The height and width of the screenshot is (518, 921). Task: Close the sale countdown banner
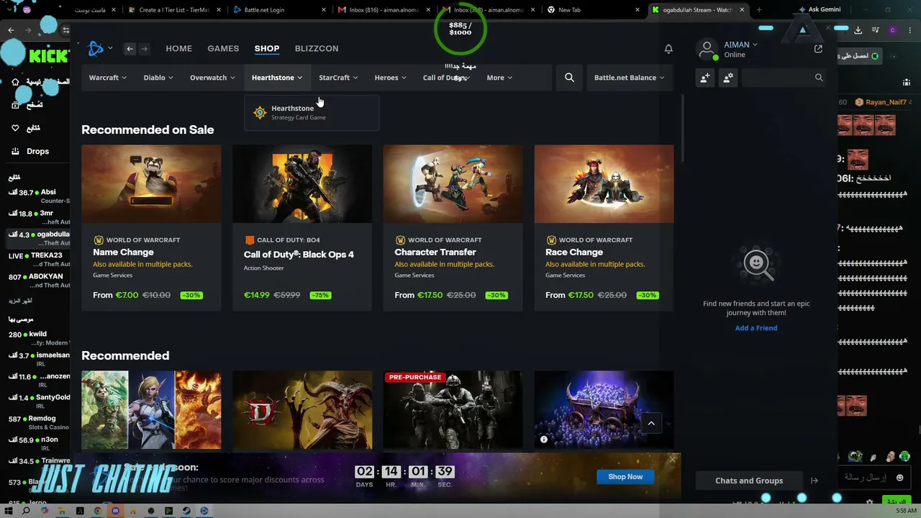click(673, 460)
